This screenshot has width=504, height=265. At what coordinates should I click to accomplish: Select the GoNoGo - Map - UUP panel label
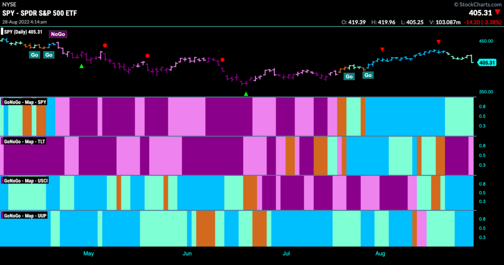(25, 216)
